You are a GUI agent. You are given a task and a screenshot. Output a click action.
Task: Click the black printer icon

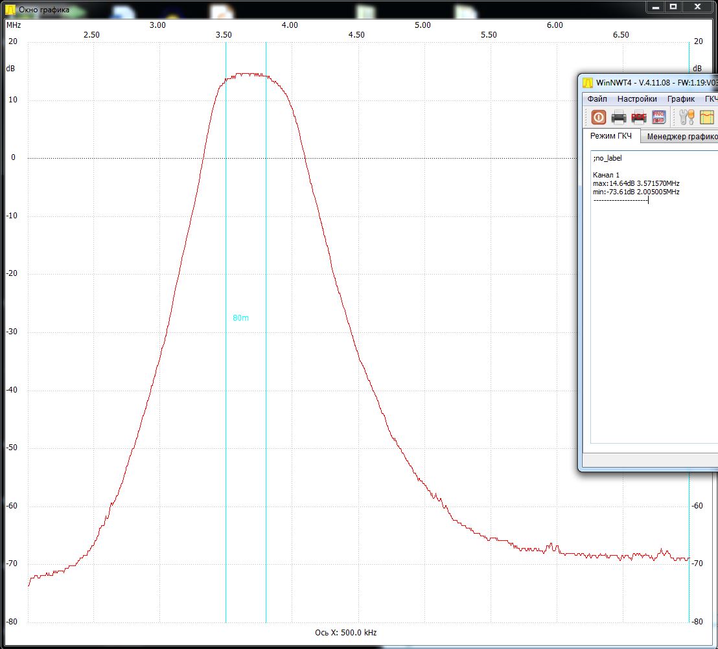pyautogui.click(x=619, y=118)
